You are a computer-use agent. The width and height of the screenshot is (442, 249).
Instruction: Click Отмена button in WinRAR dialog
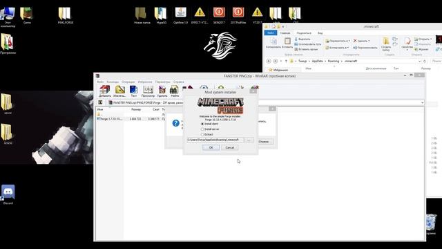click(x=265, y=141)
